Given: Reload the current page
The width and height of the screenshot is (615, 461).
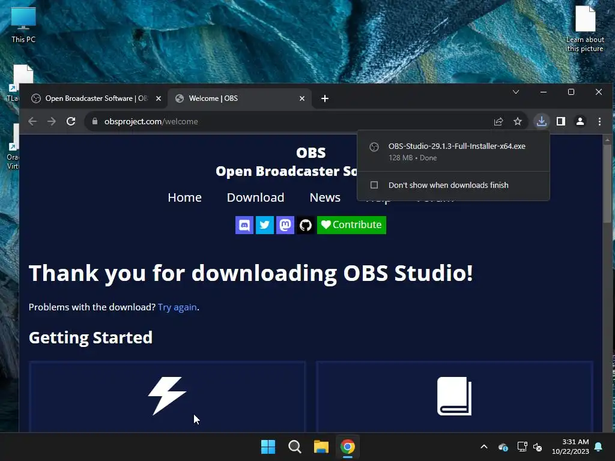Looking at the screenshot, I should [x=71, y=121].
